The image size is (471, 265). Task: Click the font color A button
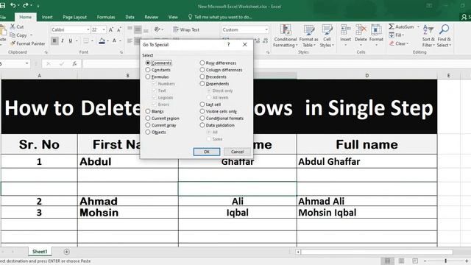(114, 40)
